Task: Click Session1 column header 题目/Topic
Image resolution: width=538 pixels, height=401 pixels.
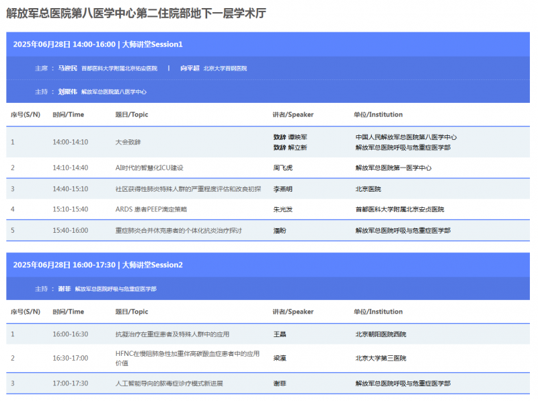Action: 132,114
